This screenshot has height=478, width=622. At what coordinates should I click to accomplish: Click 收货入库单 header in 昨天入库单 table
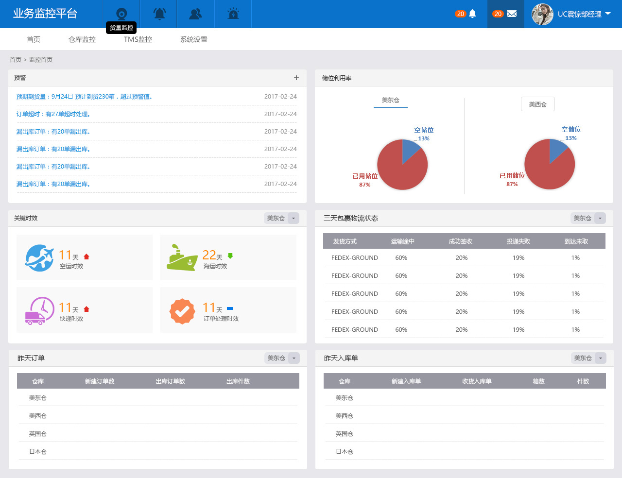click(477, 381)
